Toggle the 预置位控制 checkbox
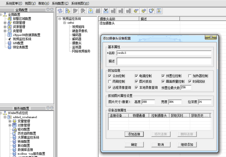The width and height of the screenshot is (226, 157). coord(163,76)
